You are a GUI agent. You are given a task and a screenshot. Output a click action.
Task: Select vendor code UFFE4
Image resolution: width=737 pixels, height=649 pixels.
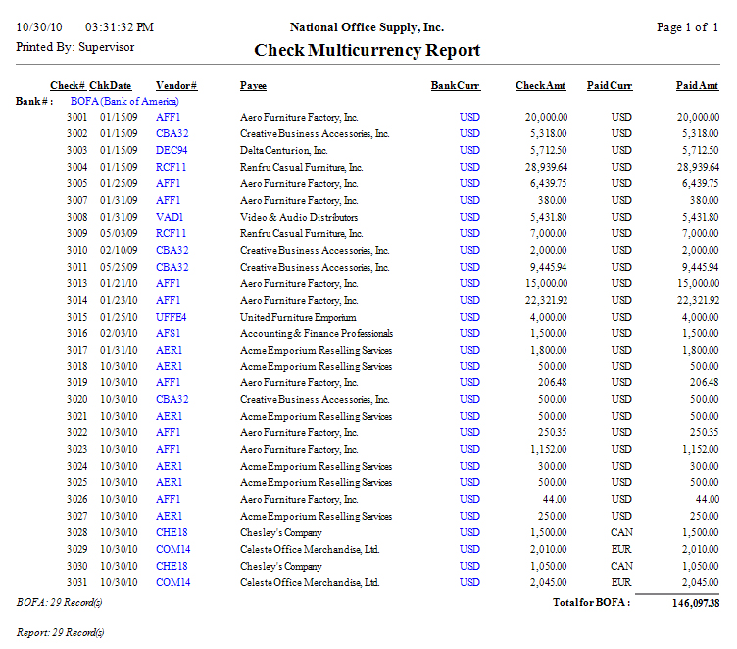(x=172, y=317)
